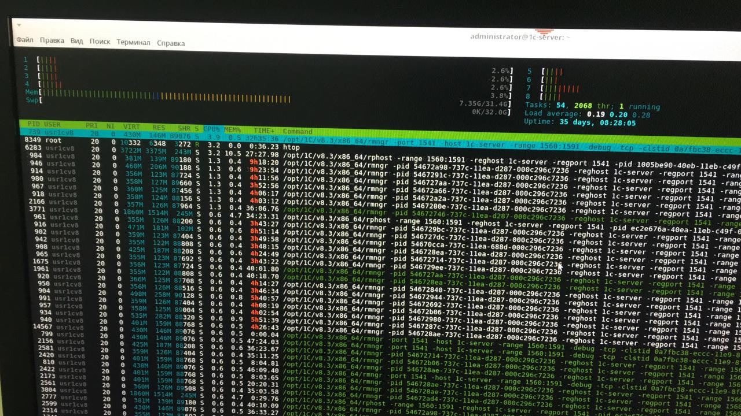The width and height of the screenshot is (741, 416).
Task: Click the Load average 0.19 0.20 0.28 line
Action: (588, 114)
